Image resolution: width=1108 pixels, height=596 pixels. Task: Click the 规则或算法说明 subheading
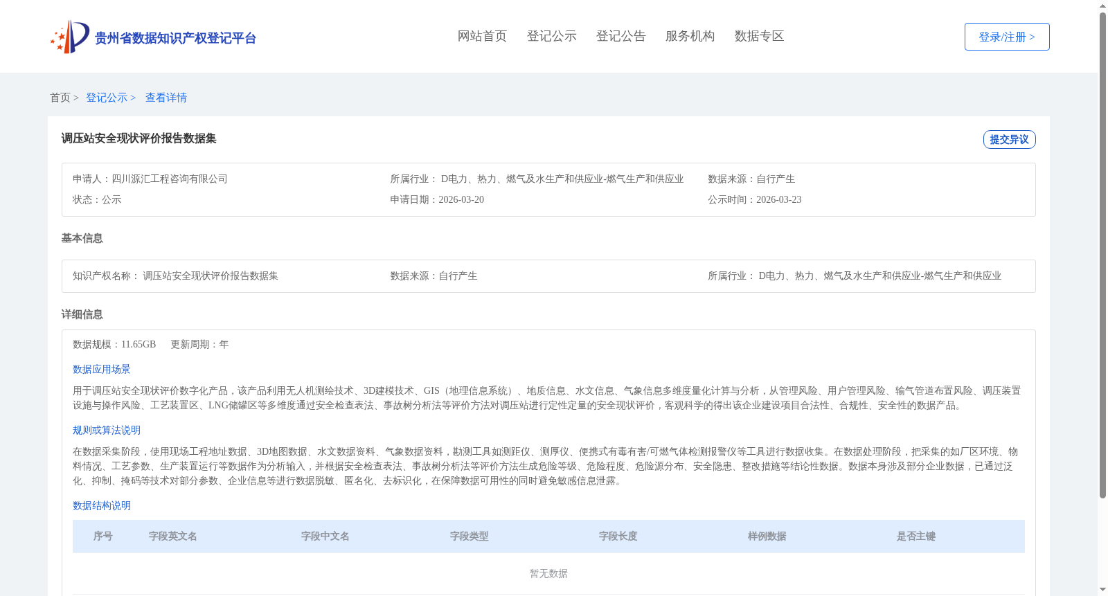click(x=107, y=430)
